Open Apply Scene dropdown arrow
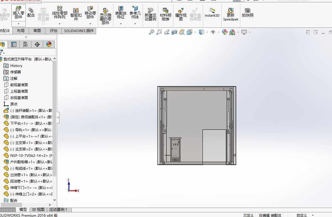Screen dimensions: 332x217 click(238, 32)
